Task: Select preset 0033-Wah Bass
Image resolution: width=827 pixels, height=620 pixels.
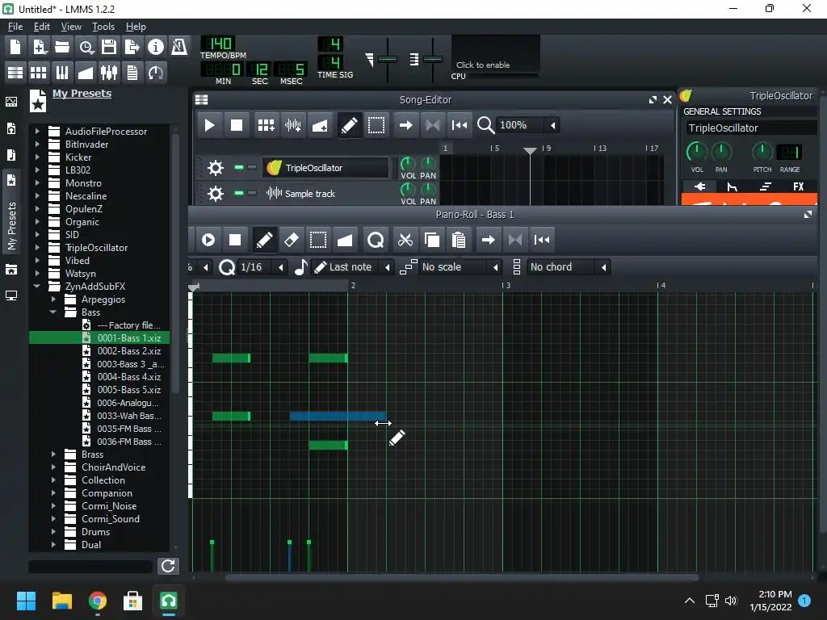Action: pos(129,416)
